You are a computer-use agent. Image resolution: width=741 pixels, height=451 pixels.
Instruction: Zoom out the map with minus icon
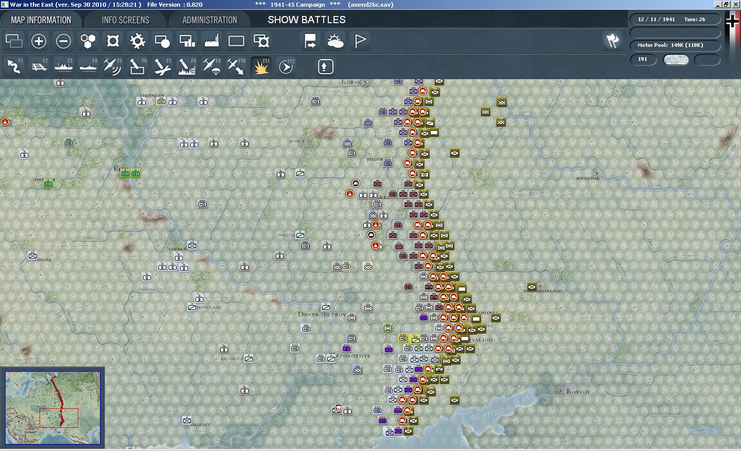click(x=63, y=41)
